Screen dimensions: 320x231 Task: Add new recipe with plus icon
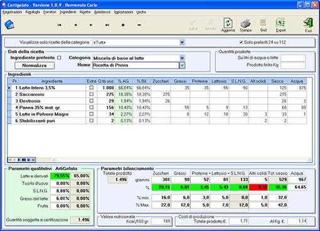pos(123,25)
